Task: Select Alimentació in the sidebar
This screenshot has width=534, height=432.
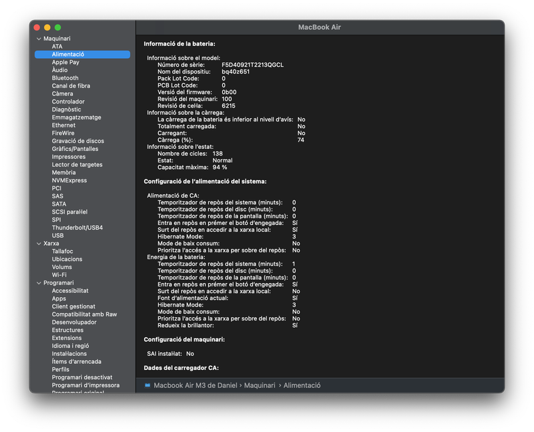Action: coord(82,55)
